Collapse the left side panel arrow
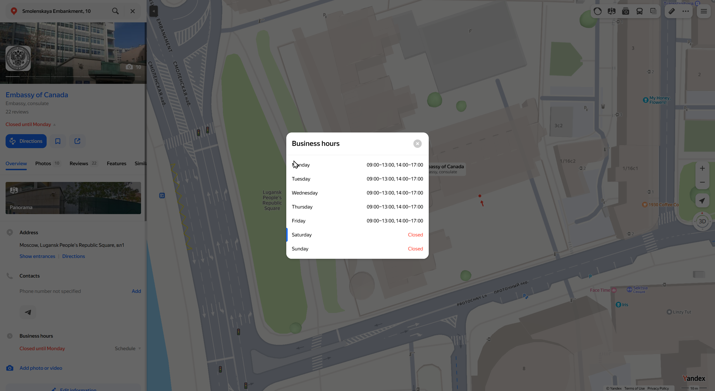Image resolution: width=715 pixels, height=391 pixels. pyautogui.click(x=154, y=11)
